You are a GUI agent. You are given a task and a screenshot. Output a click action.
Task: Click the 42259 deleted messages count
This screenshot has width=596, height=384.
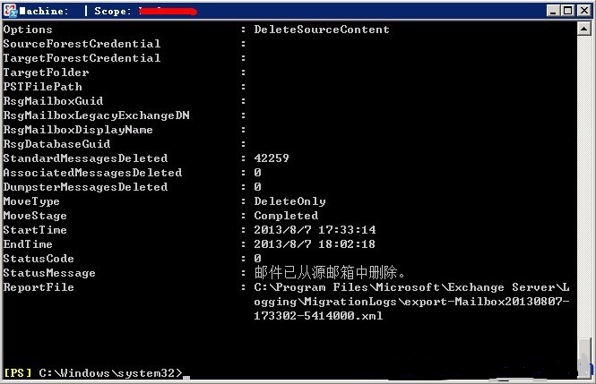272,158
